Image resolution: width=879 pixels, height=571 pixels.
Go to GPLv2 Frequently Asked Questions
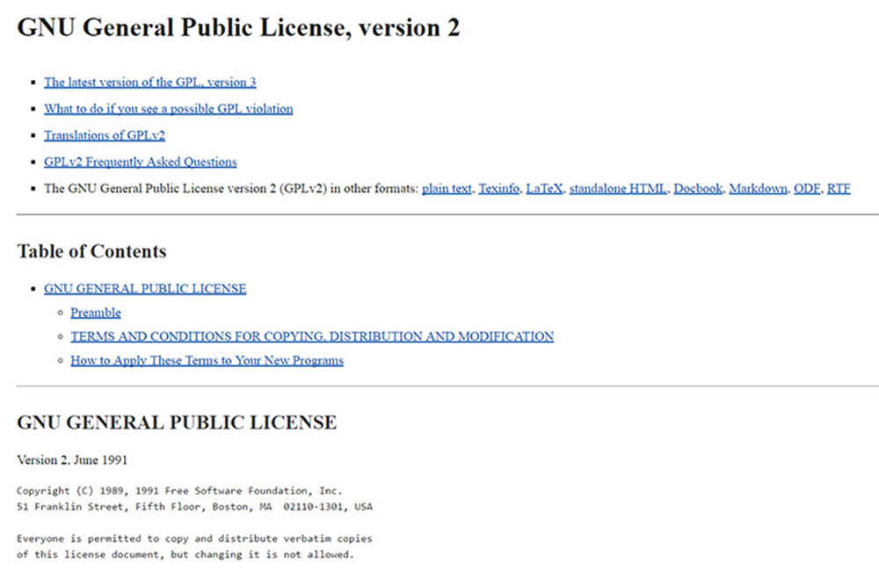pyautogui.click(x=140, y=162)
